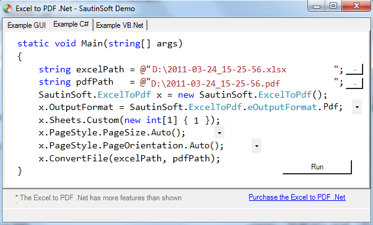
Task: Open Purchase the Excel to PDF .Net link
Action: tap(297, 197)
